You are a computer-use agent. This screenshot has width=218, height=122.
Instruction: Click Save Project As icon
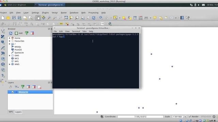point(19,18)
